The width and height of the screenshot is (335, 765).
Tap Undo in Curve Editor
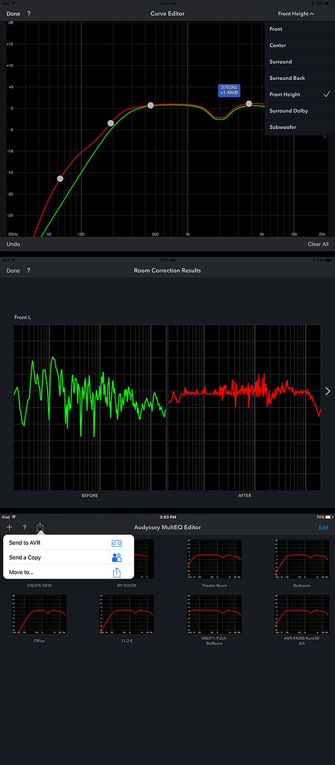pos(13,244)
